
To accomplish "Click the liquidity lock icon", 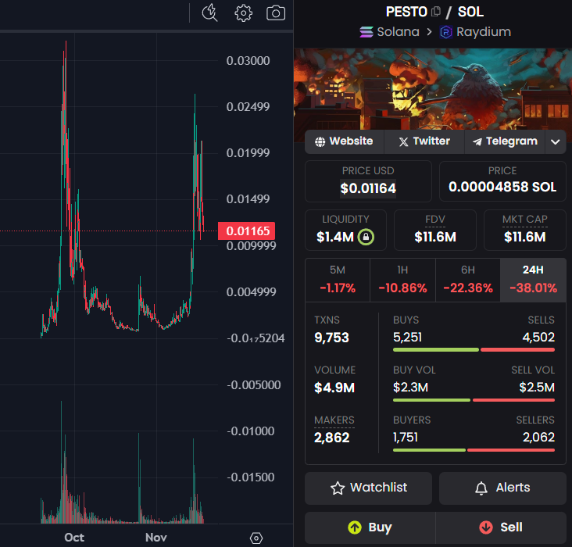I will point(366,237).
